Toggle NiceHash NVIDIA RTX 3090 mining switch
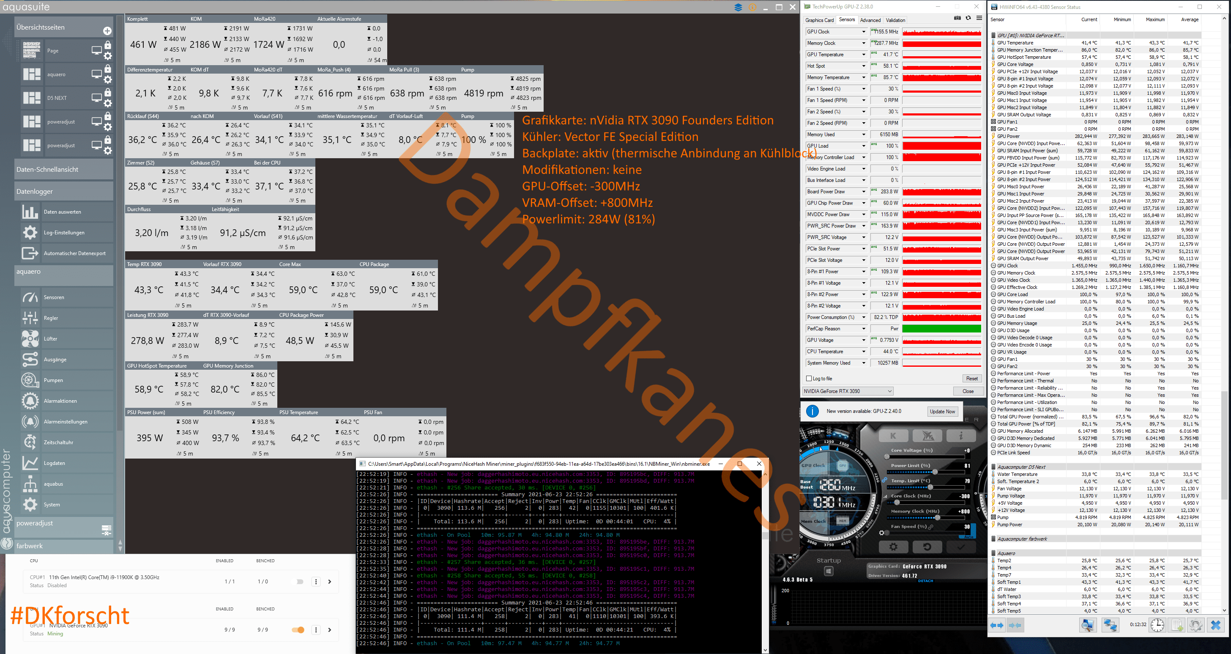The height and width of the screenshot is (654, 1231). click(298, 629)
